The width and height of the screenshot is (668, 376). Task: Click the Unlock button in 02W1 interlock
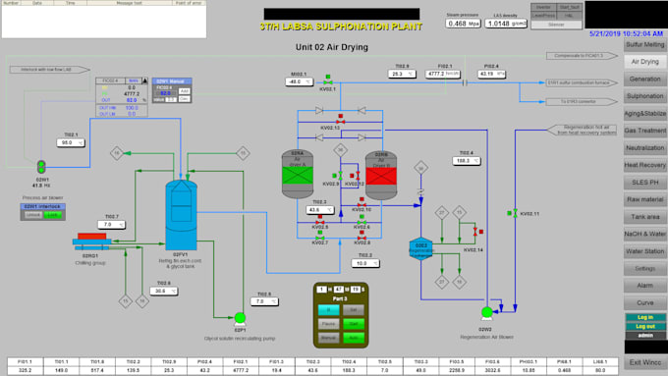point(32,215)
